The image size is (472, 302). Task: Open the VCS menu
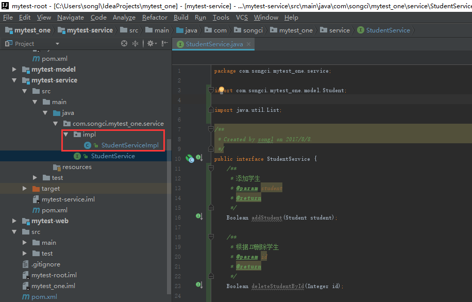point(242,18)
